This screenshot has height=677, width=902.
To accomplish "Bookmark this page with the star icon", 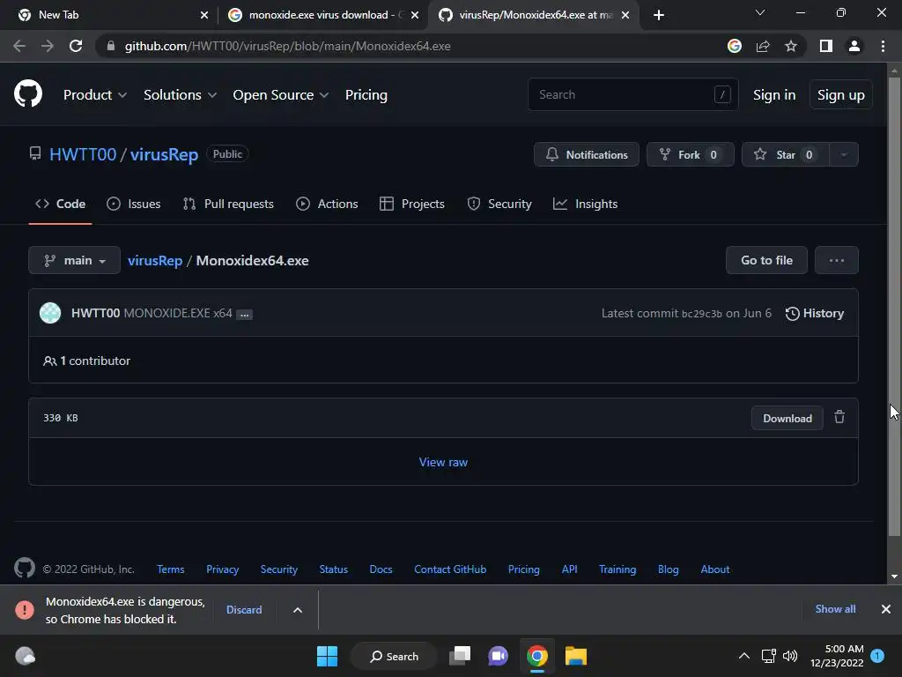I will [x=791, y=46].
